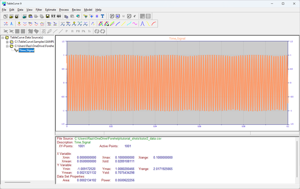The image size is (300, 189).
Task: Open the Help menu
Action: point(98,10)
